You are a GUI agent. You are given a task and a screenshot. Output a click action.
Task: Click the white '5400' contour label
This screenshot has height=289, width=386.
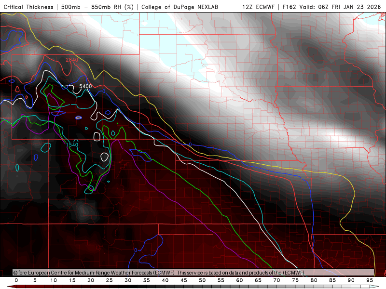pyautogui.click(x=85, y=86)
